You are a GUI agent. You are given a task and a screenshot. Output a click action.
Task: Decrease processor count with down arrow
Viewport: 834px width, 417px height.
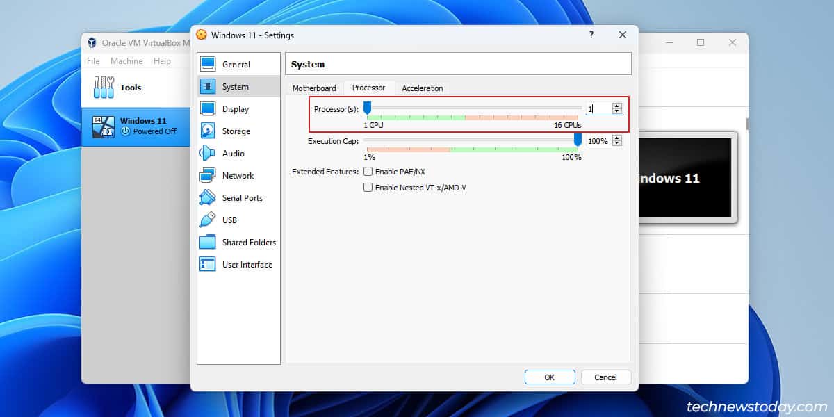[x=616, y=111]
